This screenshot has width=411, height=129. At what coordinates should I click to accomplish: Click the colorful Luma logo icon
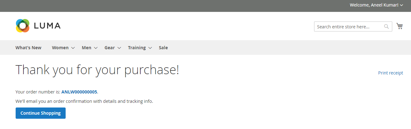(23, 26)
